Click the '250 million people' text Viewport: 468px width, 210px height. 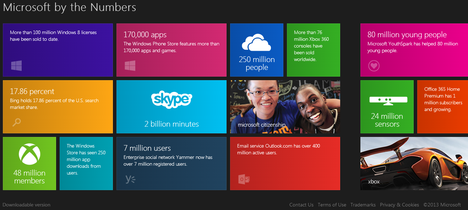pos(257,63)
